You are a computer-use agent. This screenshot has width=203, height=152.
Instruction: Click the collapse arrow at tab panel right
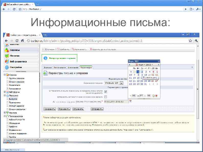pyautogui.click(x=192, y=67)
